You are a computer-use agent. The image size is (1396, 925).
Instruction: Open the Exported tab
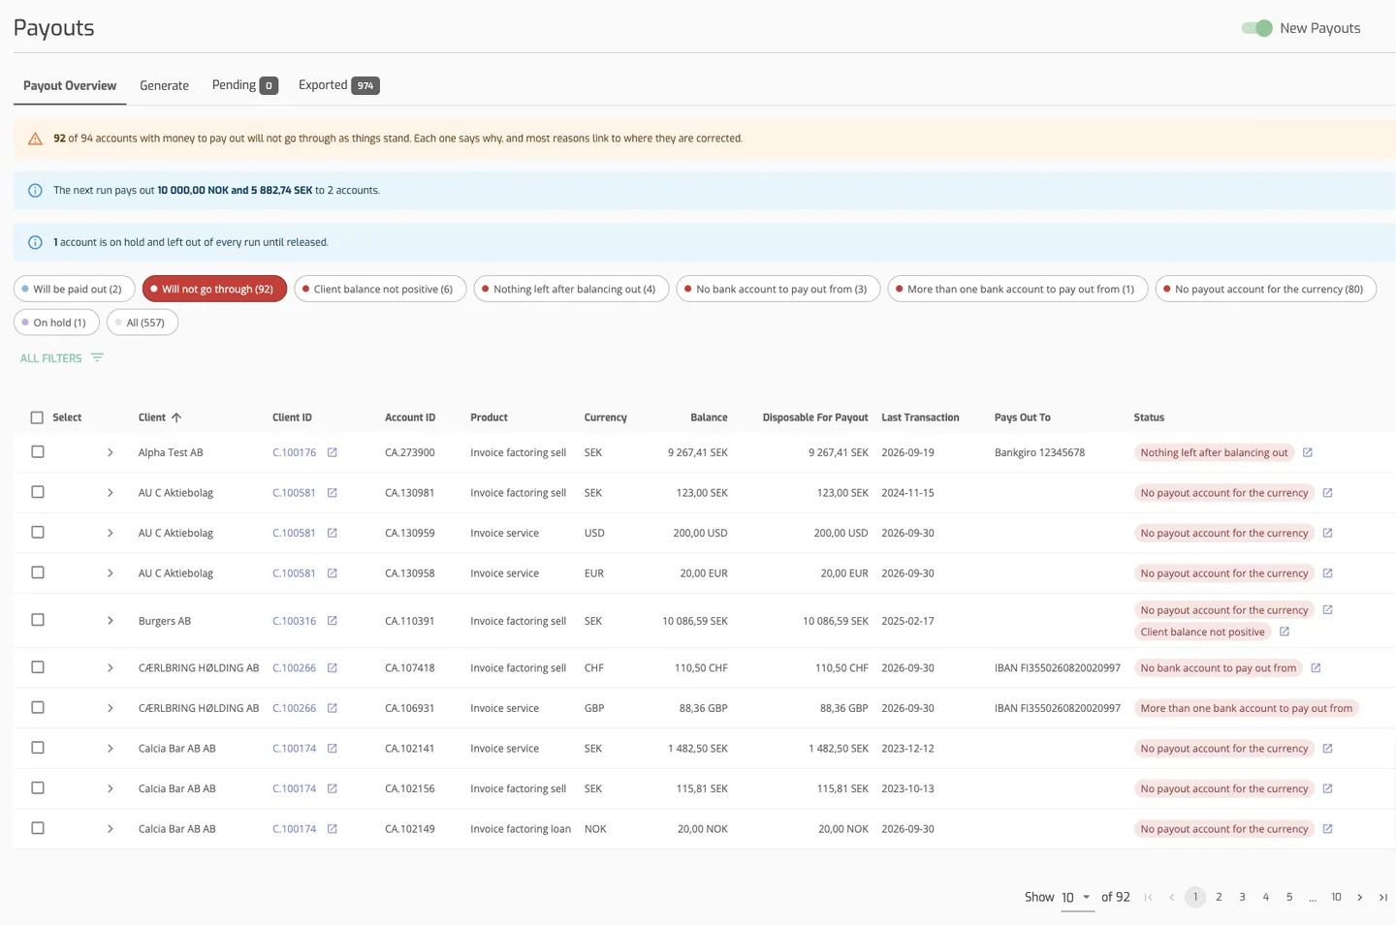click(x=338, y=85)
